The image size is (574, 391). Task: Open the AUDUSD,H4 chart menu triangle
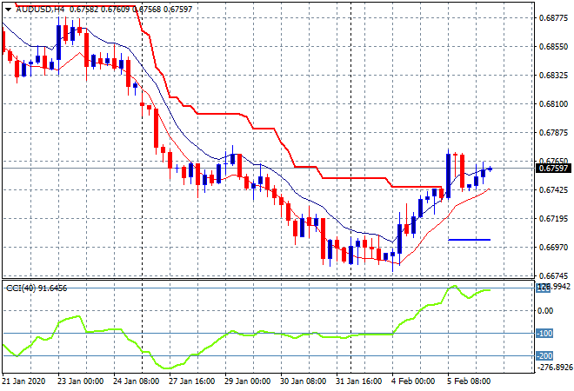coord(8,10)
